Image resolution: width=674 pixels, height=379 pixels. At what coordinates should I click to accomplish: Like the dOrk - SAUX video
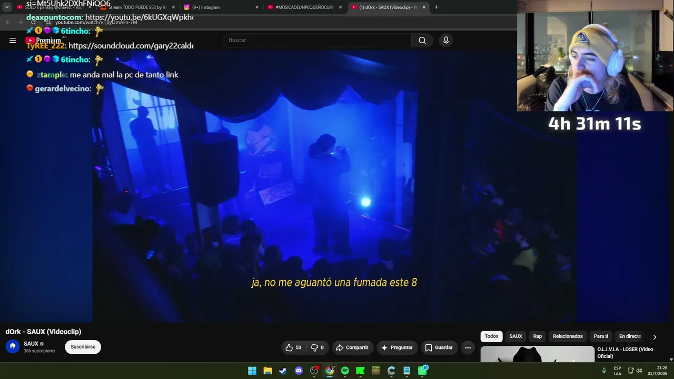tap(293, 347)
